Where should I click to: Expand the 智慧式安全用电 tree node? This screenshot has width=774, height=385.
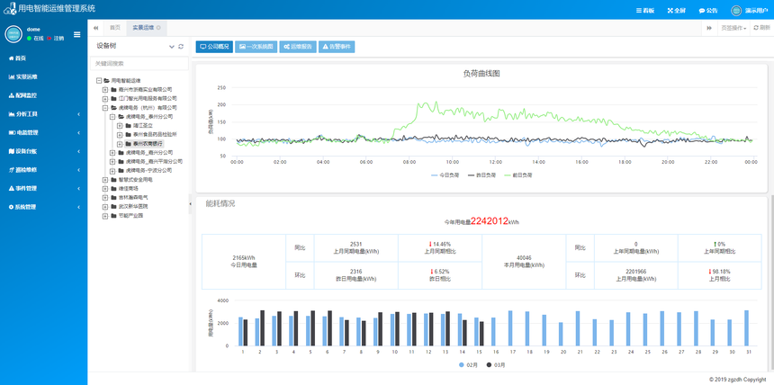pyautogui.click(x=105, y=180)
